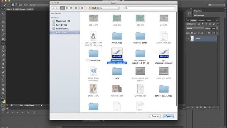Select the Brush tool in toolbar
This screenshot has height=128, width=227.
coord(3,43)
